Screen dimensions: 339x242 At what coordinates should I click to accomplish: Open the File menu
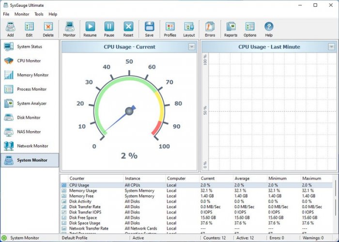coord(6,15)
